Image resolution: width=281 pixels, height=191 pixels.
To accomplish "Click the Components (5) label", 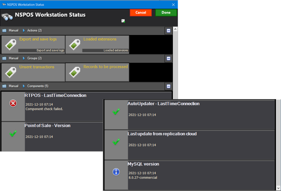I will click(x=38, y=86).
